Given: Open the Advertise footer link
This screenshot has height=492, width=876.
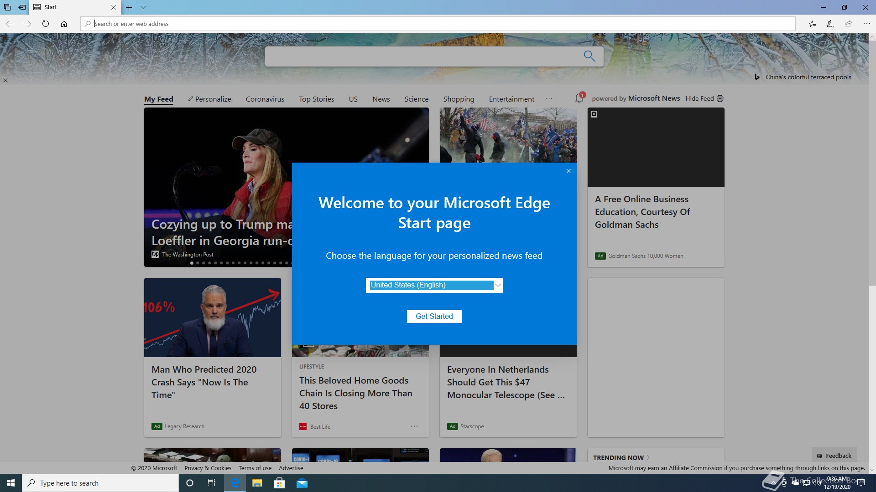Looking at the screenshot, I should point(291,468).
